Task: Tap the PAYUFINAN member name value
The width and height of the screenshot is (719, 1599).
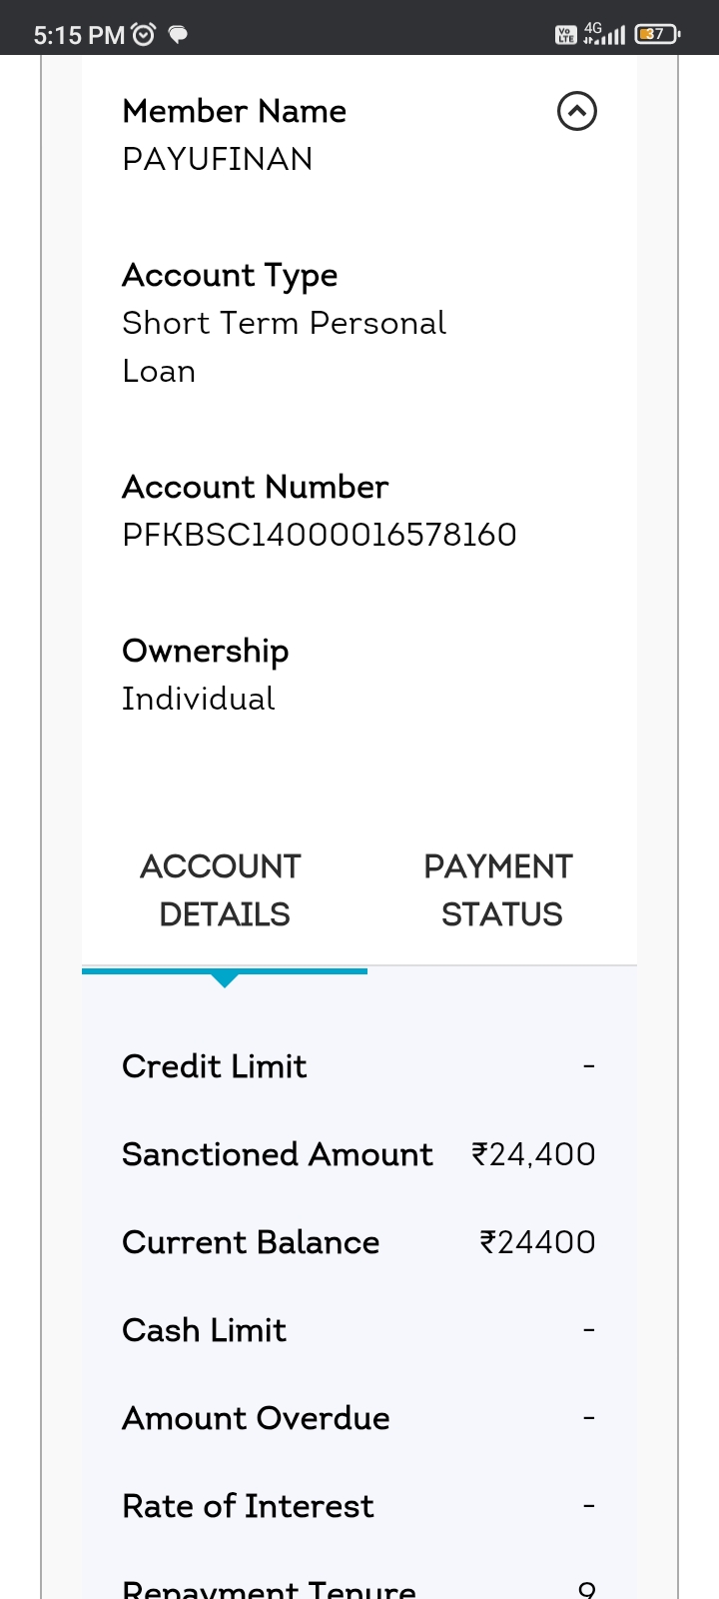Action: (217, 159)
